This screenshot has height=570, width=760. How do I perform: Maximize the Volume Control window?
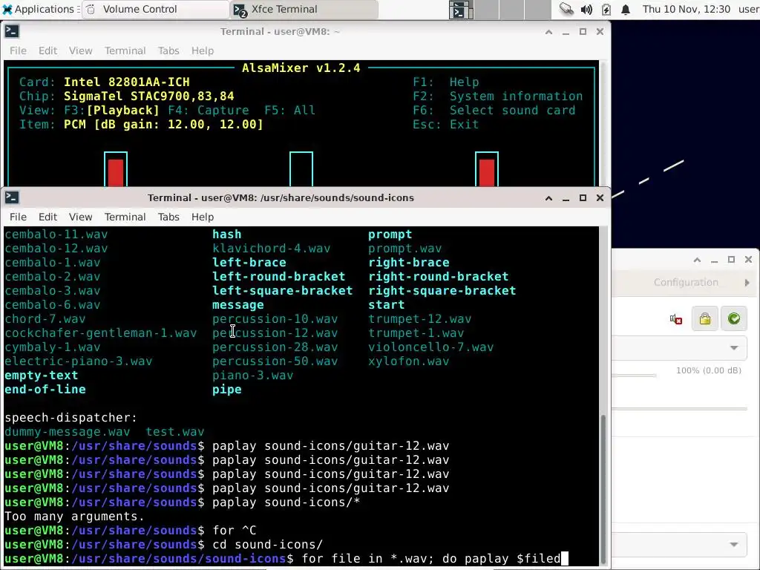pos(731,259)
